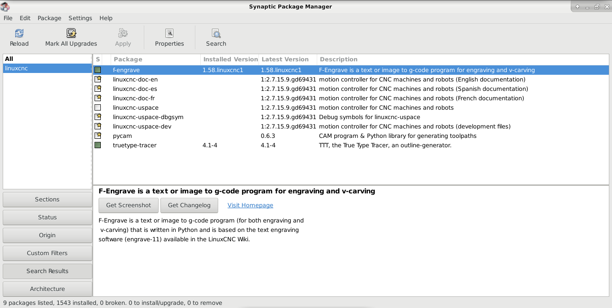Mark linuxcnc-doc-fr status checkbox
612x308 pixels.
(x=98, y=98)
